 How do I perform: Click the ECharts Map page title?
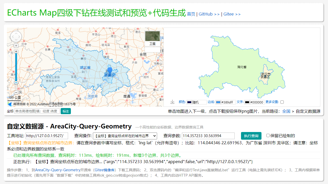coord(96,12)
